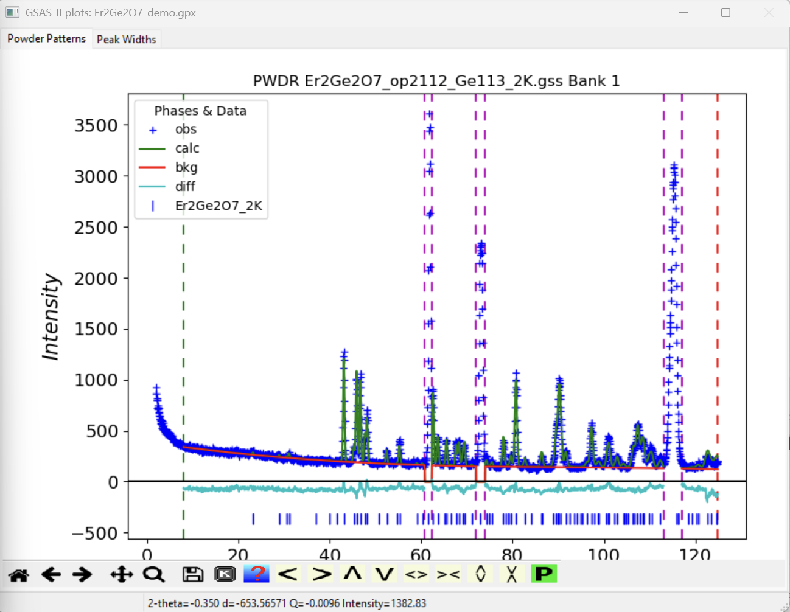Click the 'Phases & Data' legend title
The width and height of the screenshot is (790, 612).
click(200, 111)
